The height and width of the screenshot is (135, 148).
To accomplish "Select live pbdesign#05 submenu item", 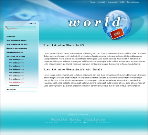I will click(17, 72).
